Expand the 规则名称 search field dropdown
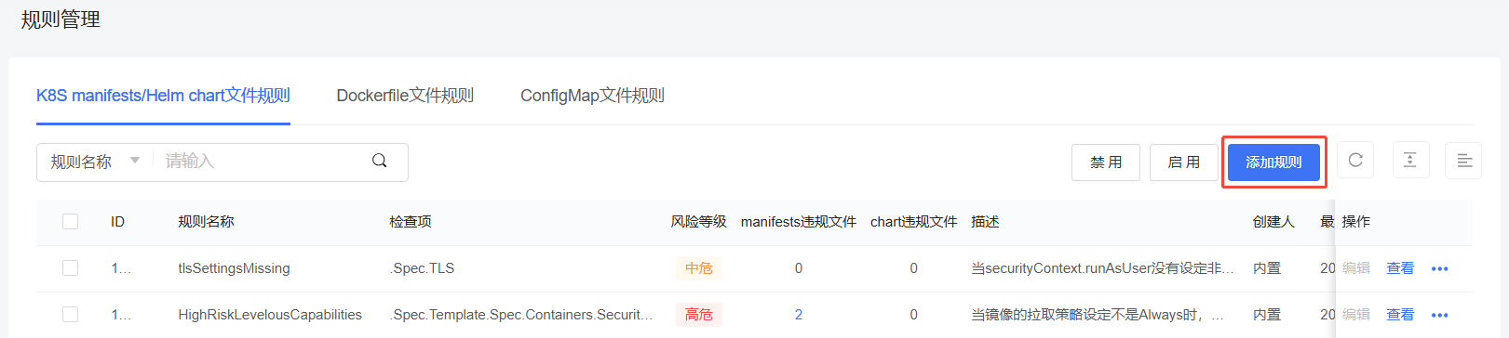This screenshot has width=1509, height=338. 95,162
